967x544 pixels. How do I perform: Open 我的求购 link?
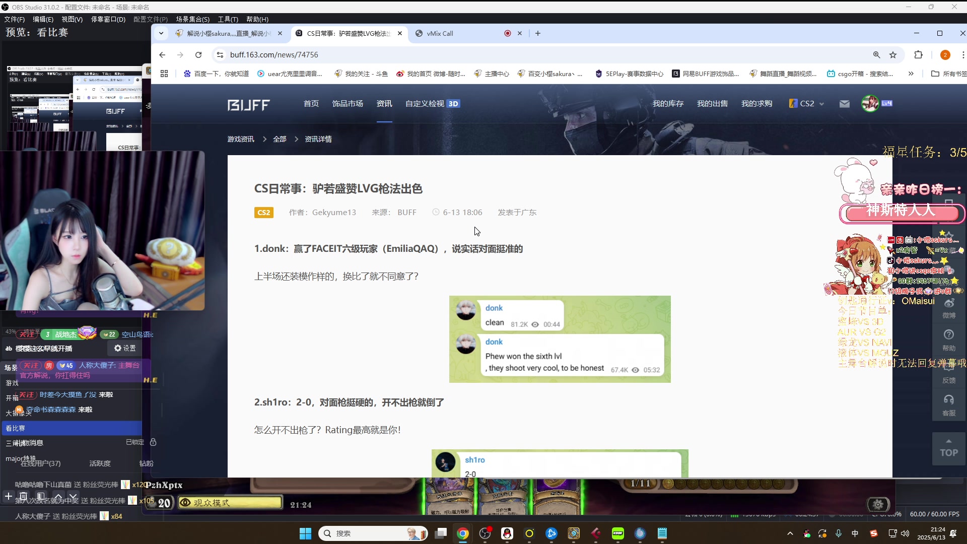coord(756,104)
